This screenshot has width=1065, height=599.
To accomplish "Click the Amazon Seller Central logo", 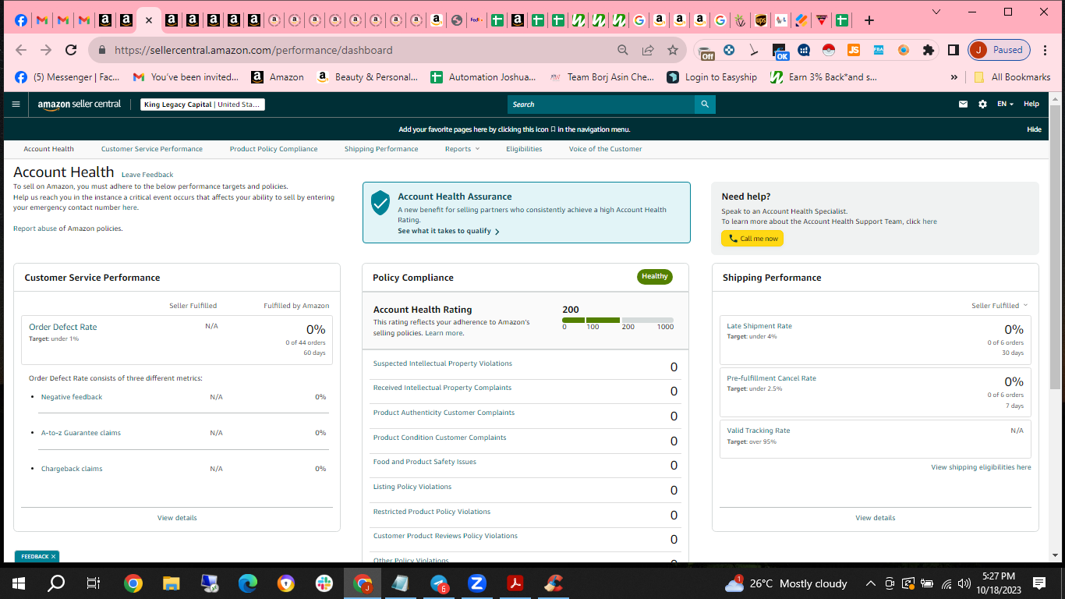I will point(80,104).
